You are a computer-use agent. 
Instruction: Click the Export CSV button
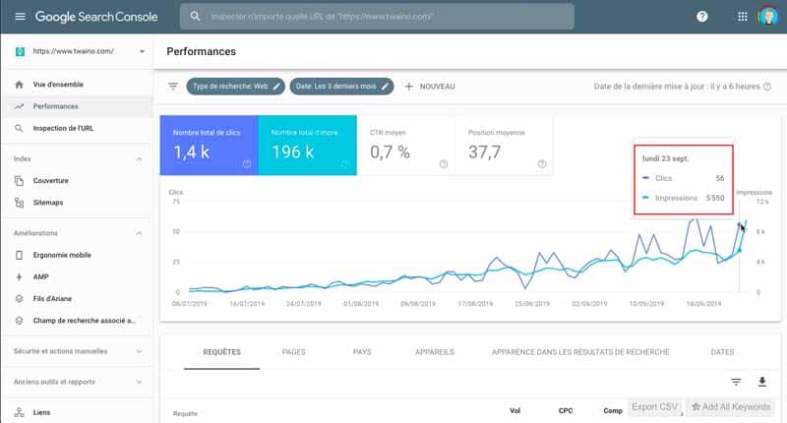tap(654, 407)
